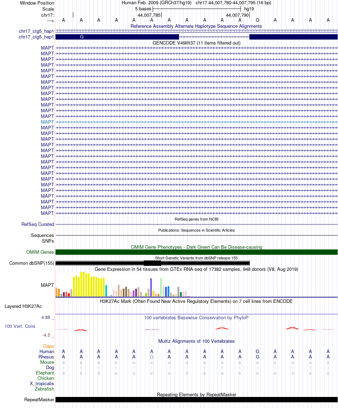The height and width of the screenshot is (408, 338).
Task: Open 'Reference Assembly Alternate Haplotype Sequence Alignments' track title
Action: (x=196, y=26)
